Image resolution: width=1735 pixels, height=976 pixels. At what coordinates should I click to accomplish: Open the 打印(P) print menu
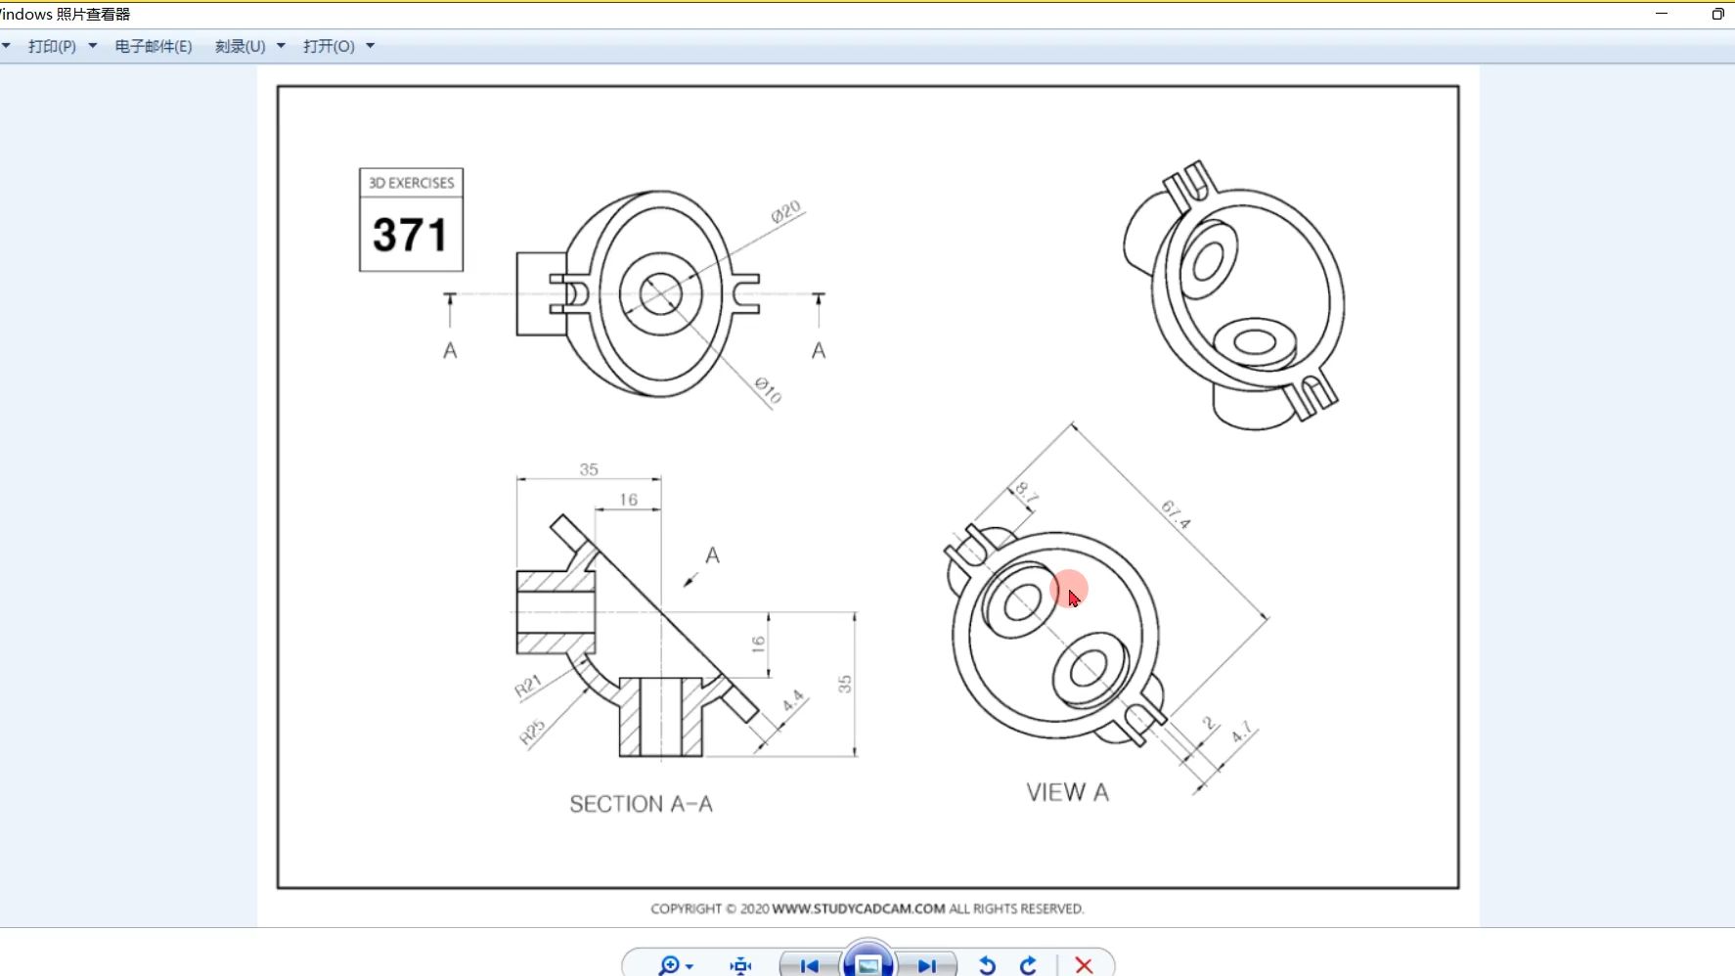[x=62, y=46]
